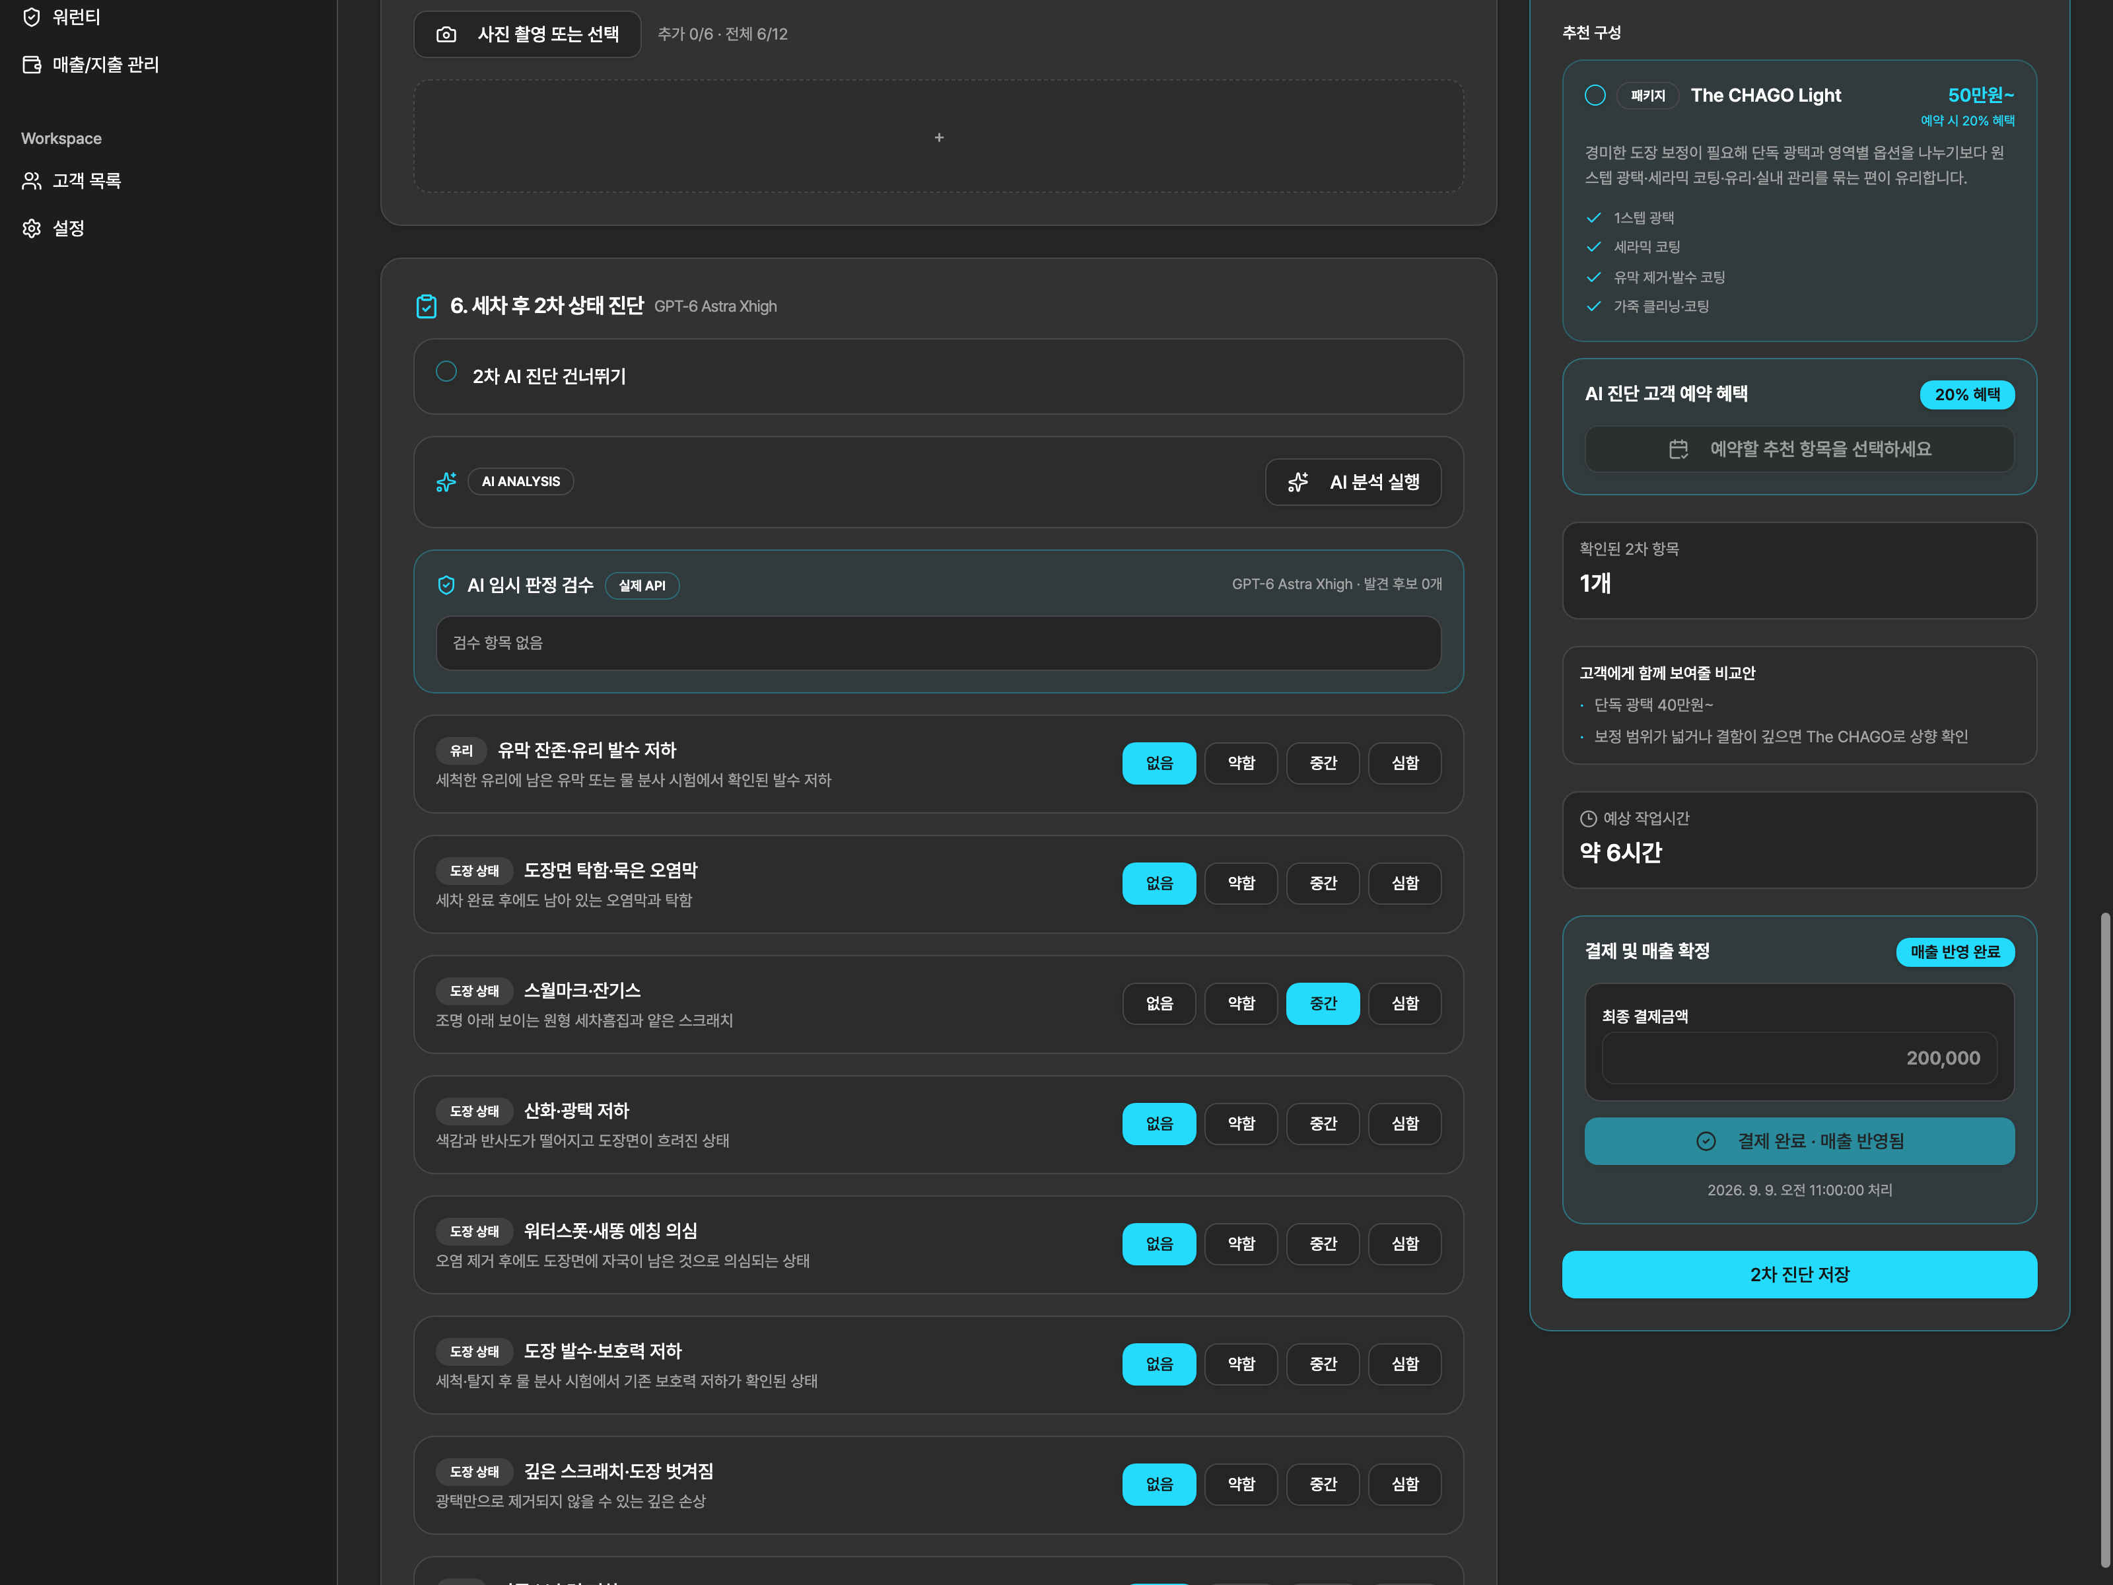Set 스월마크·잔기스 severity to 심함

(1404, 1003)
